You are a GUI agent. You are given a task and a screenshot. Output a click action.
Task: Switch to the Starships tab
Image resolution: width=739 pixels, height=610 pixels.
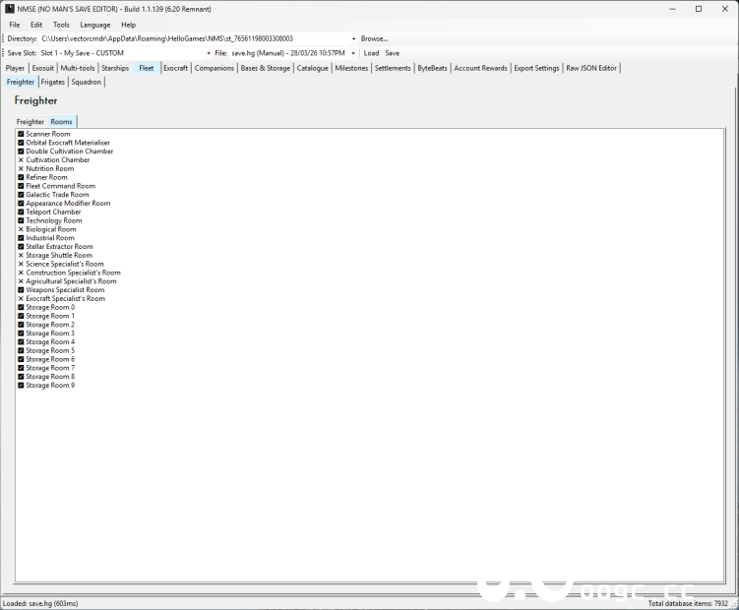click(x=115, y=69)
